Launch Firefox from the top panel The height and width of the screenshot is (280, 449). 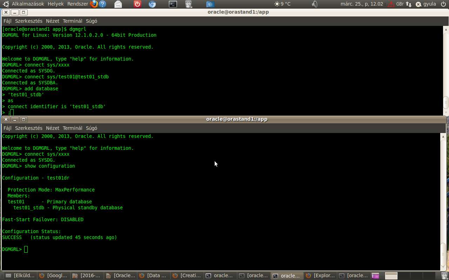pos(94,4)
